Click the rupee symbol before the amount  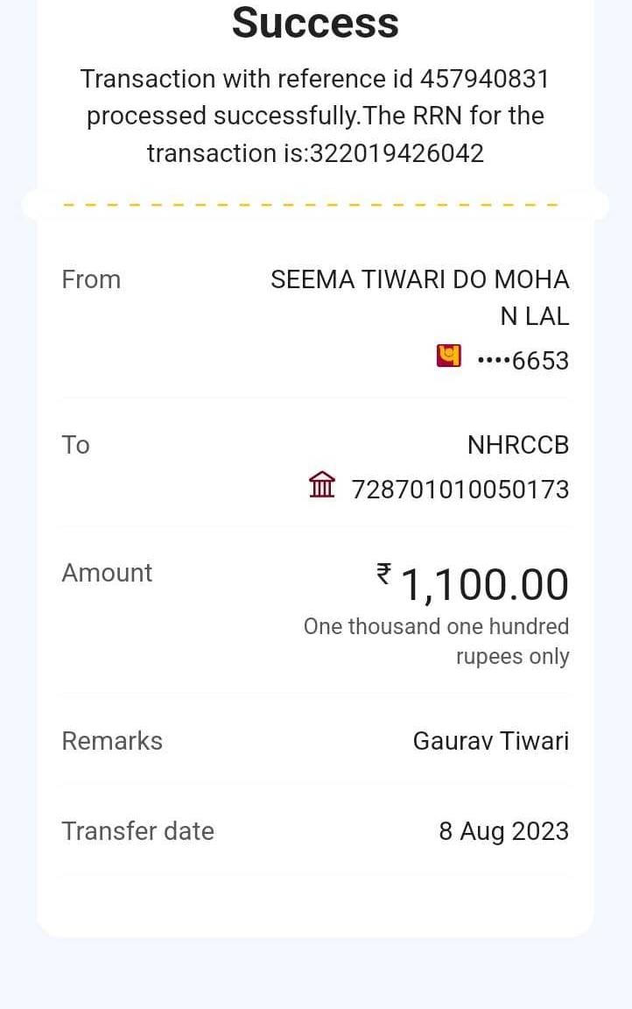click(x=383, y=574)
